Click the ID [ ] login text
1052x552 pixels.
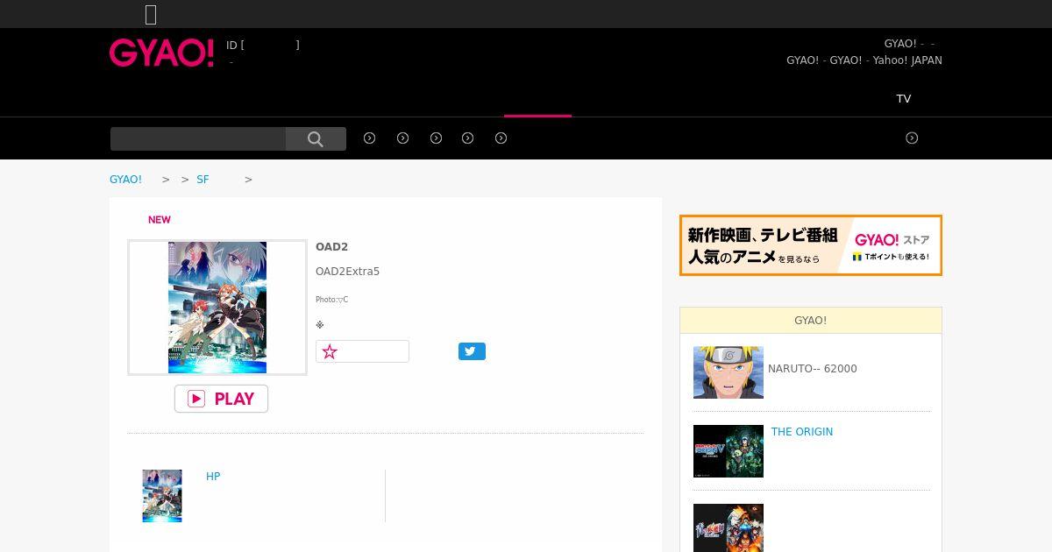click(x=263, y=45)
